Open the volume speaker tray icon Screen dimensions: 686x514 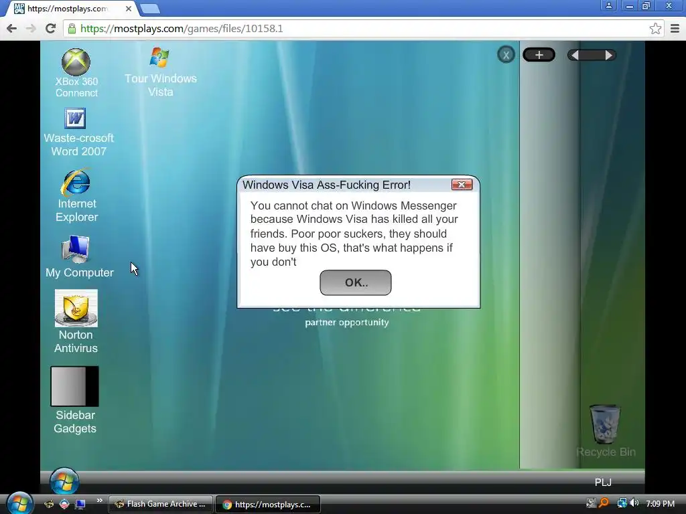[x=634, y=503]
